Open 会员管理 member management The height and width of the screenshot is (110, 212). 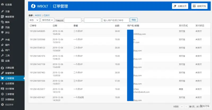tap(10, 83)
